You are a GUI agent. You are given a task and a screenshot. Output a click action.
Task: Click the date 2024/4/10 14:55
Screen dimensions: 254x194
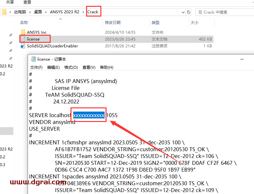tap(120, 32)
